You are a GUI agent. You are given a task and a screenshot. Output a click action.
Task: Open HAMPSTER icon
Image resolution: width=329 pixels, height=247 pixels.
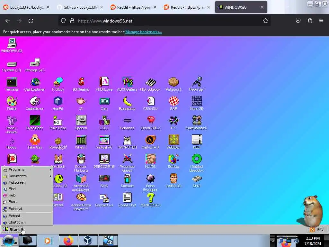click(127, 142)
